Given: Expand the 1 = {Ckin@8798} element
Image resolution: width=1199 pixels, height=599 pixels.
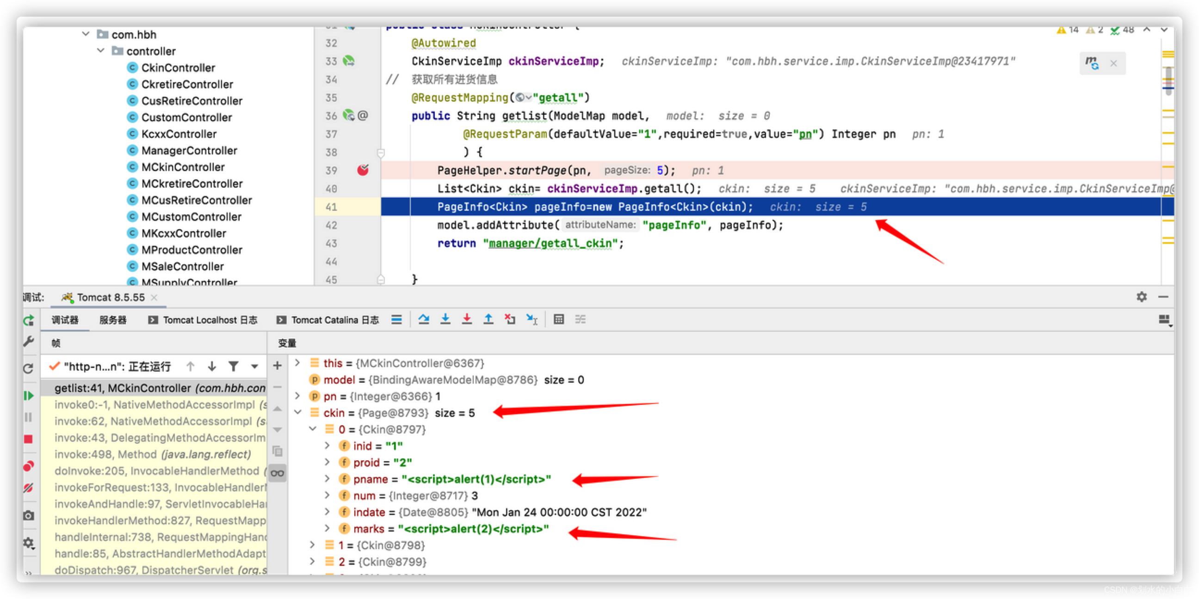Looking at the screenshot, I should (x=313, y=544).
